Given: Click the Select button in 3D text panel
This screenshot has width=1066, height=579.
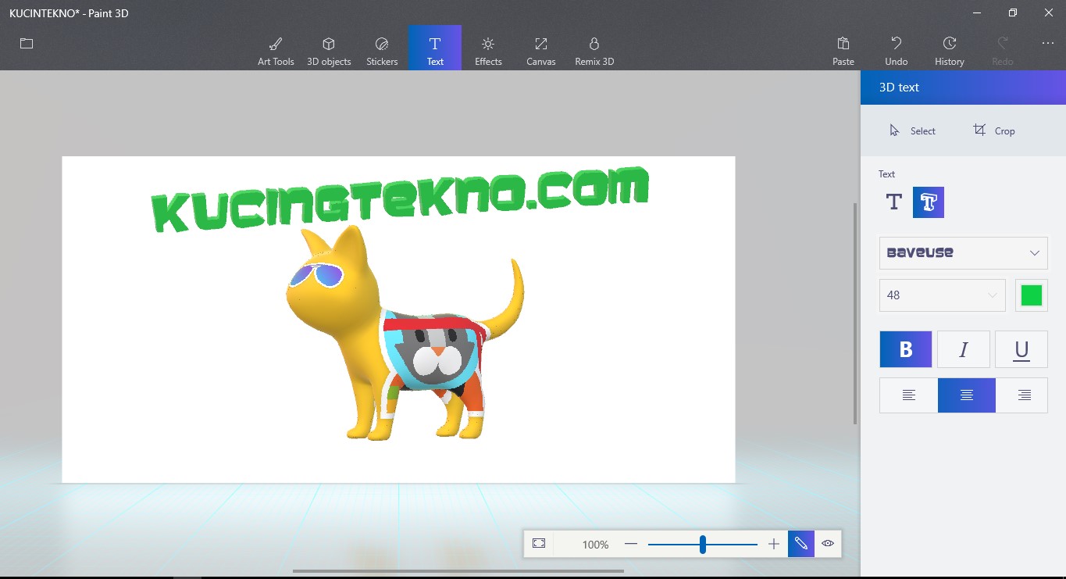Looking at the screenshot, I should [912, 130].
